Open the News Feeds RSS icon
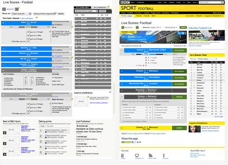Viewport: 228px width, 165px height. [151, 155]
